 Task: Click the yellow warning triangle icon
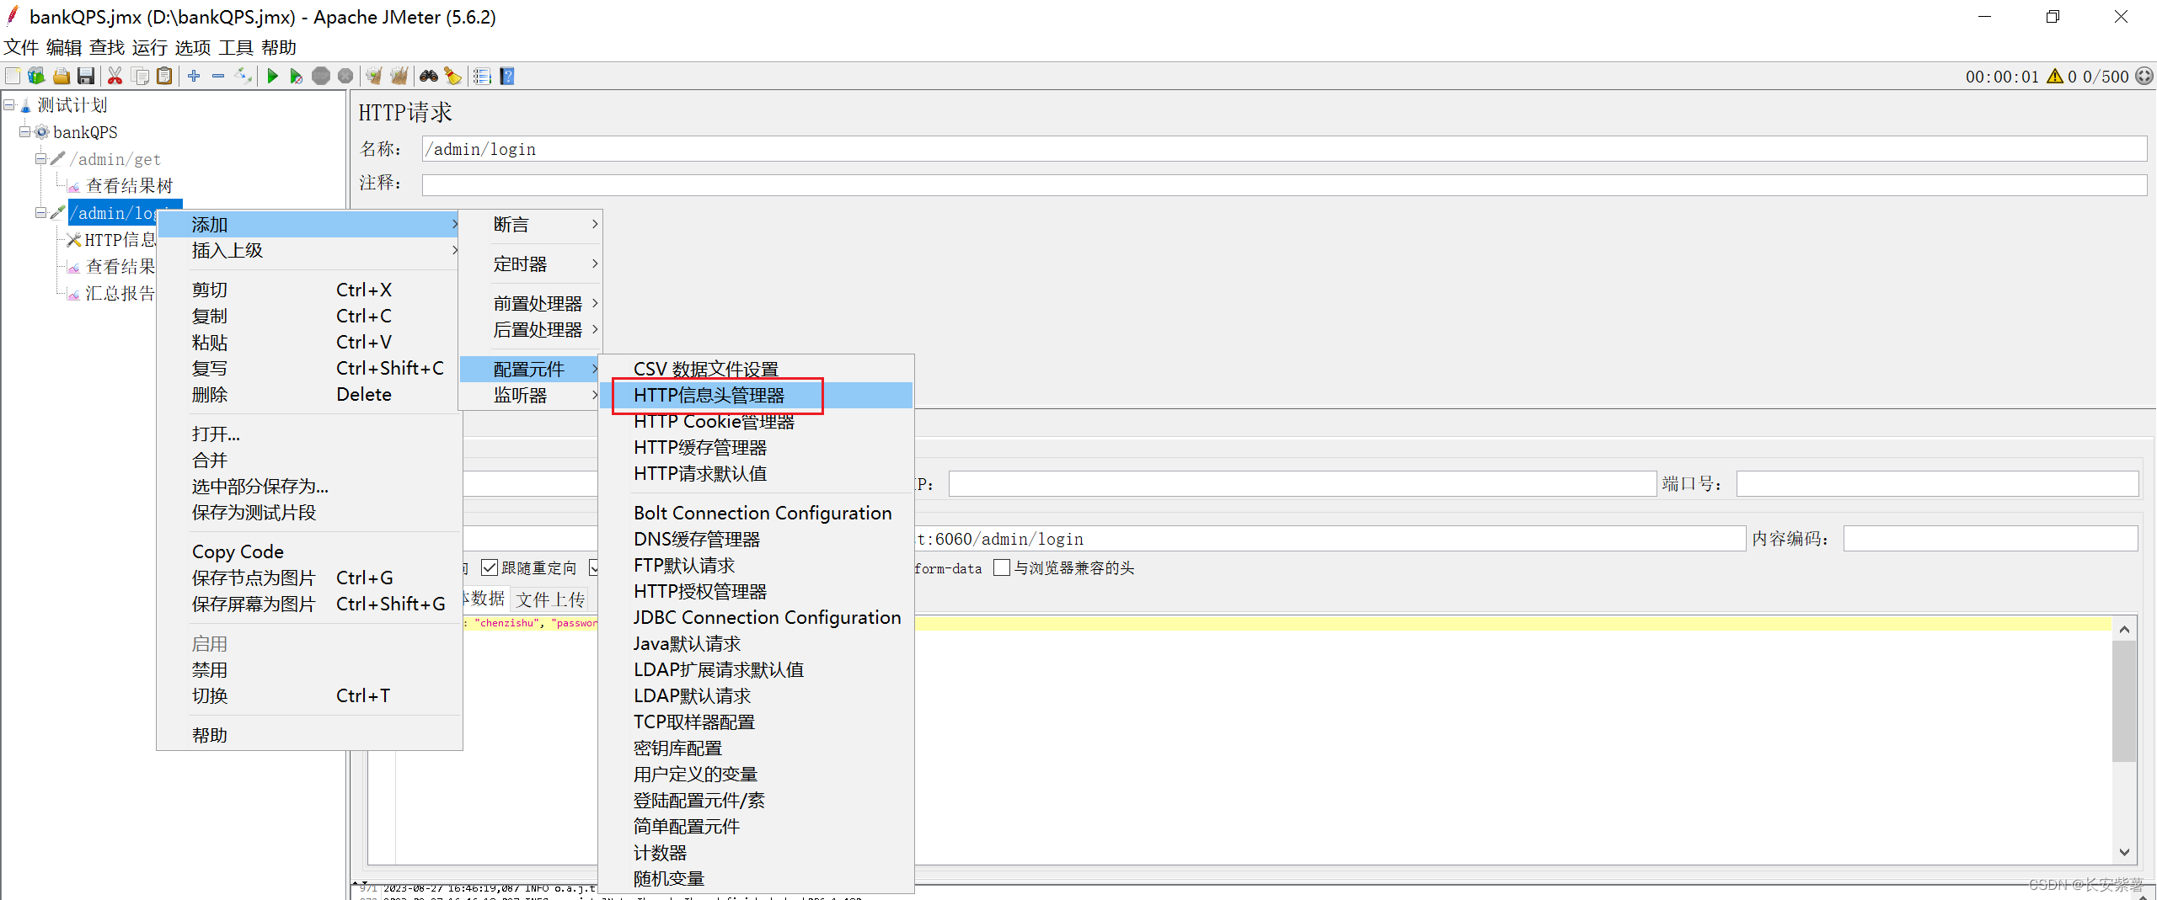tap(2055, 77)
